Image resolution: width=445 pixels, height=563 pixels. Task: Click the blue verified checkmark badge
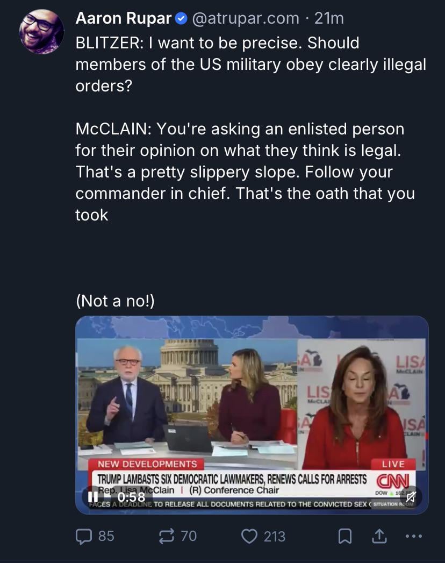181,19
